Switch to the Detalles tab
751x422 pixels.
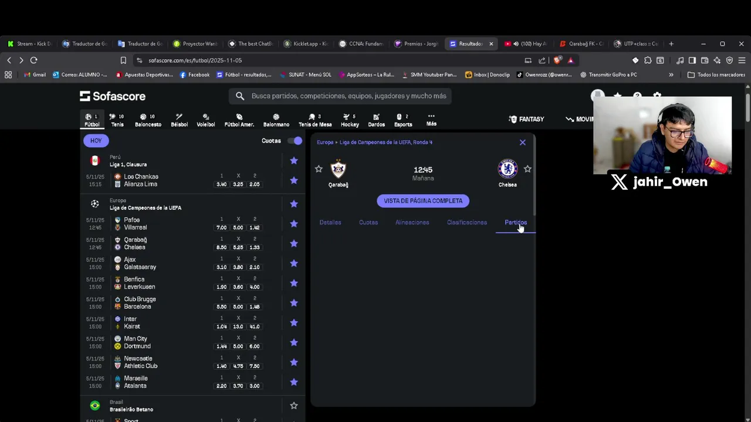coord(330,223)
